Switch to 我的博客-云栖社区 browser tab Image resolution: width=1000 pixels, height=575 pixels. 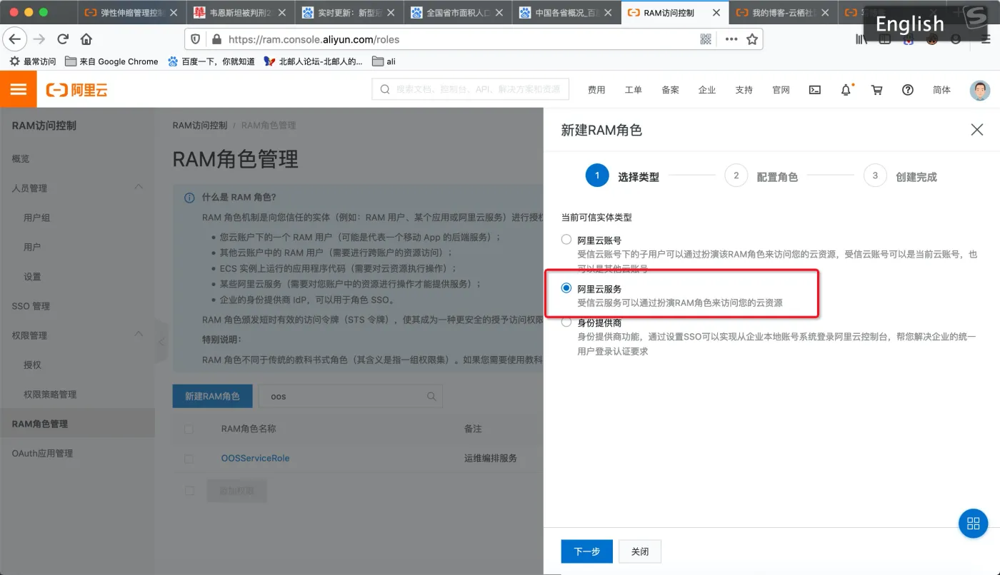[784, 13]
